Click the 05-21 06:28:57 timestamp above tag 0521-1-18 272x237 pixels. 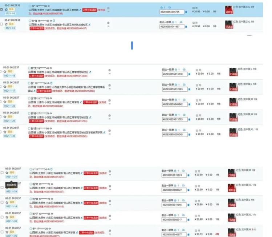[x=11, y=67]
